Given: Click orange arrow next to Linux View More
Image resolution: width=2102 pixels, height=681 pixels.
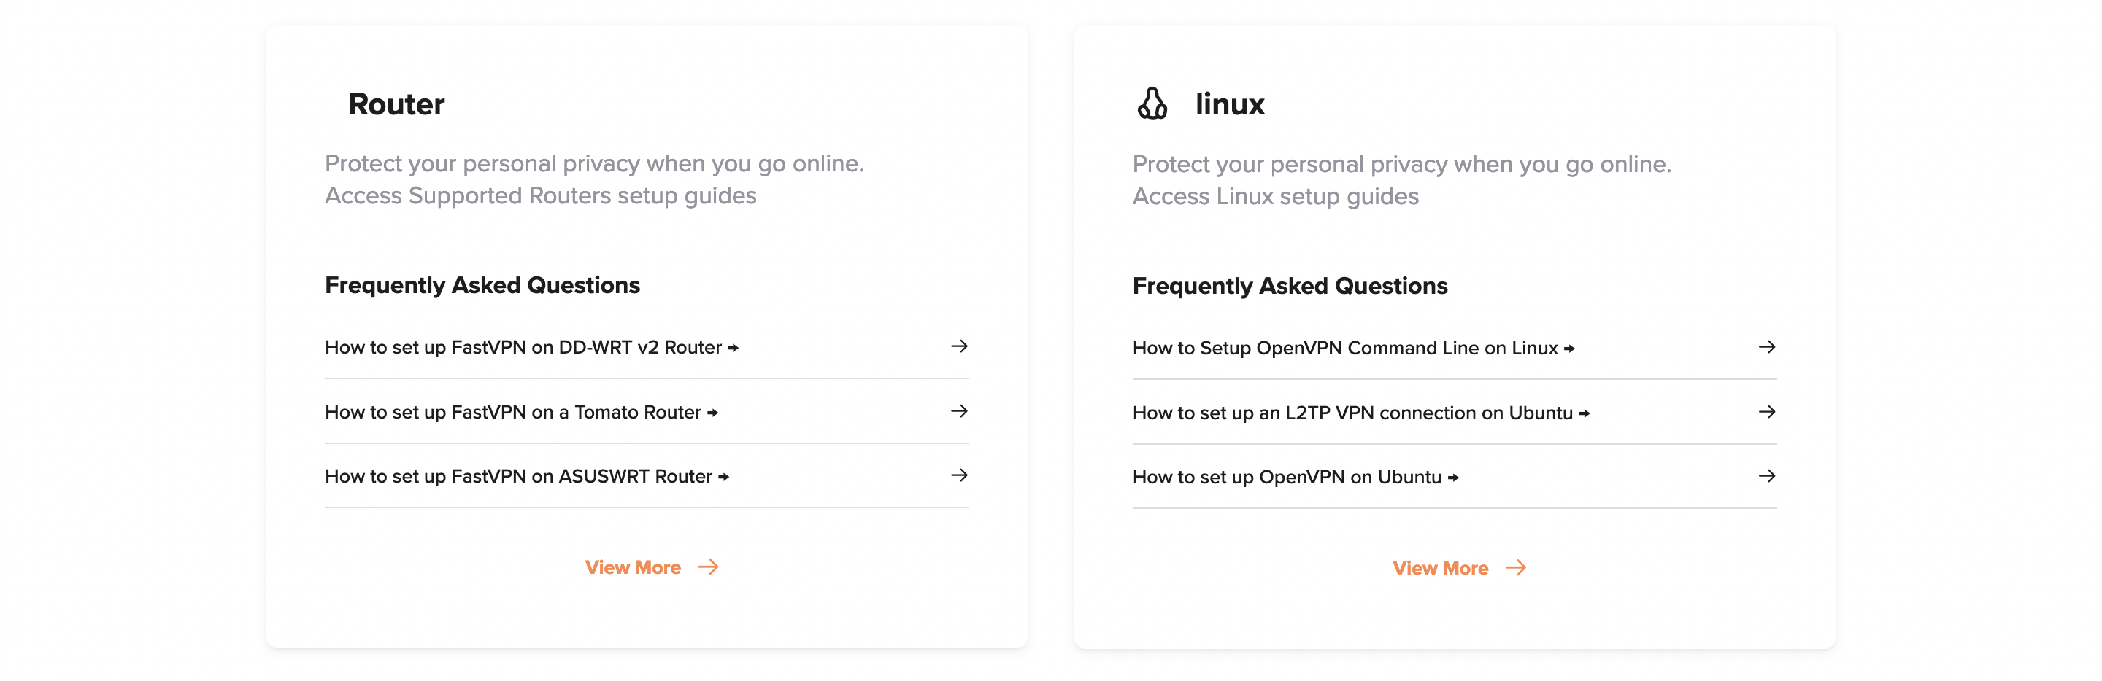Looking at the screenshot, I should click(1516, 568).
